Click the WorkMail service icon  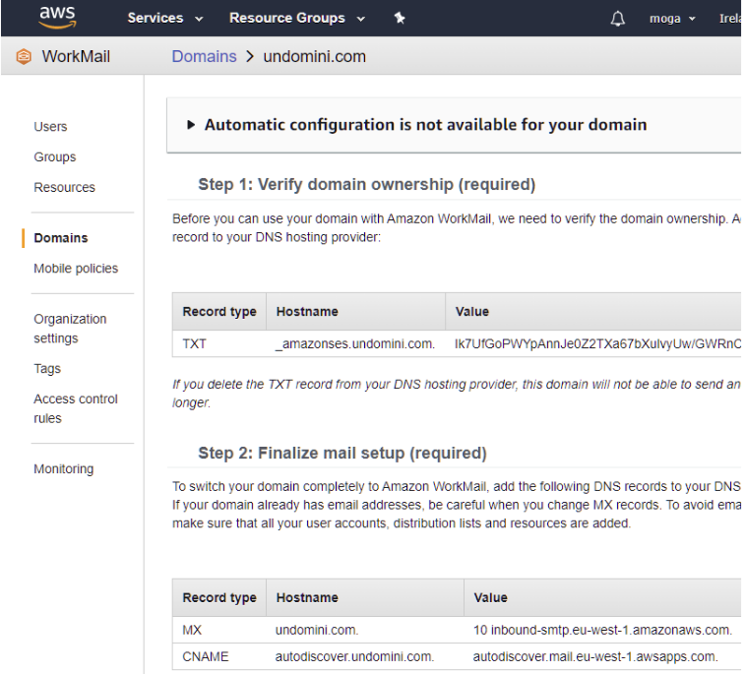(x=24, y=56)
